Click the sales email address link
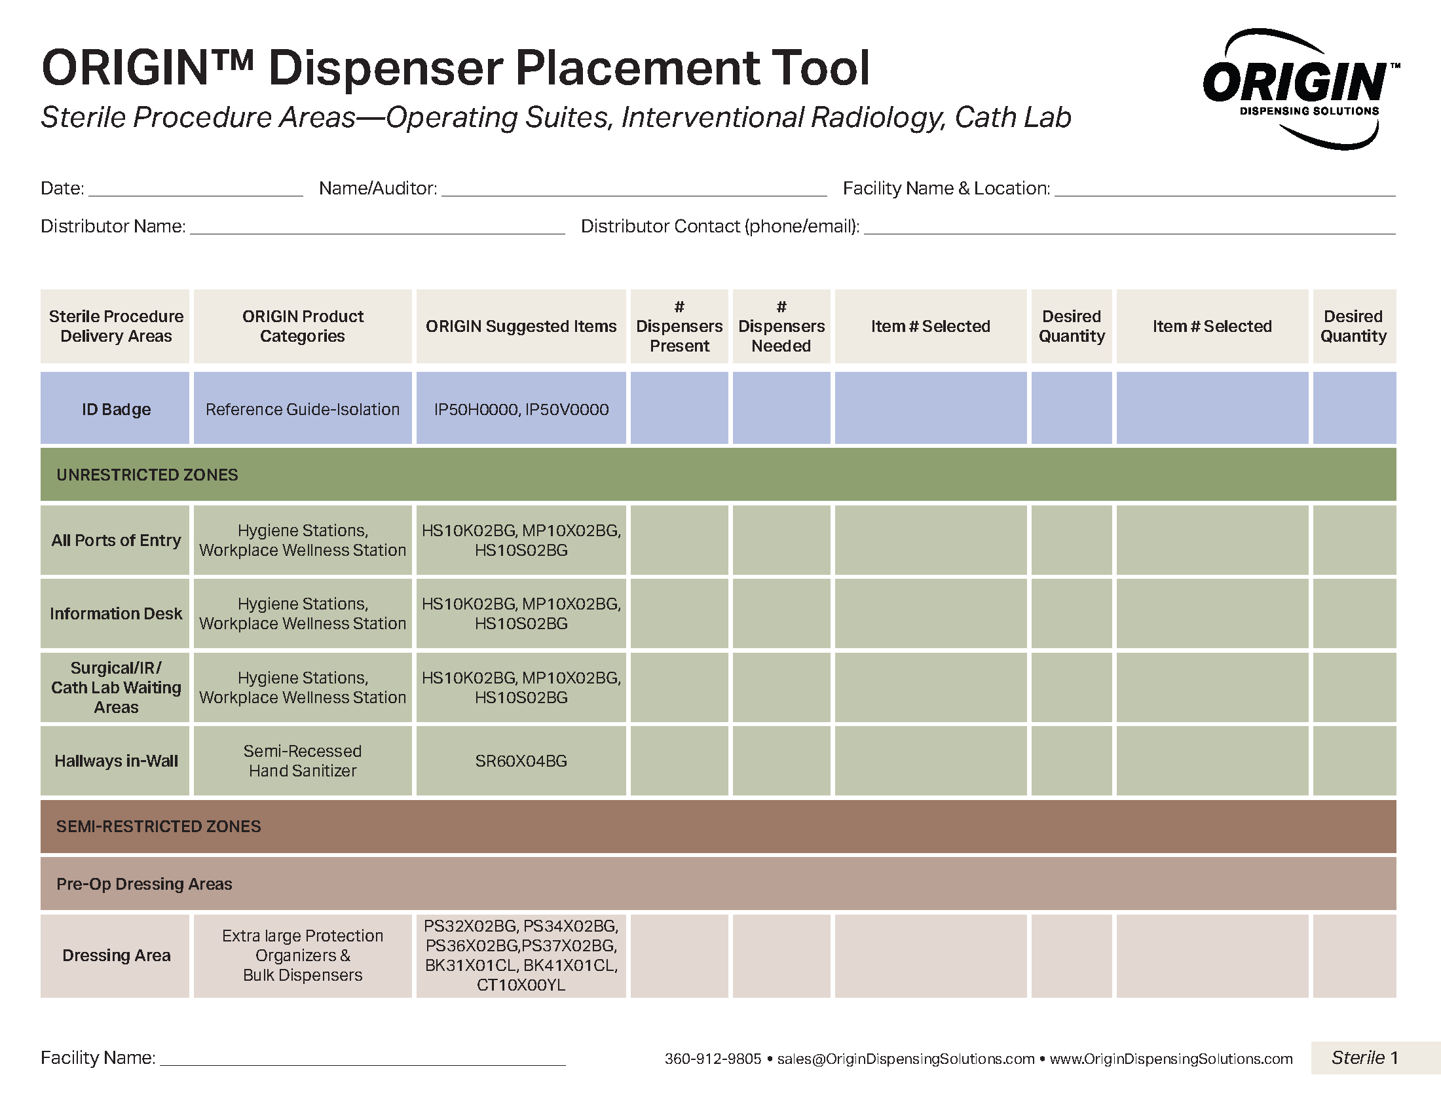 pos(905,1059)
